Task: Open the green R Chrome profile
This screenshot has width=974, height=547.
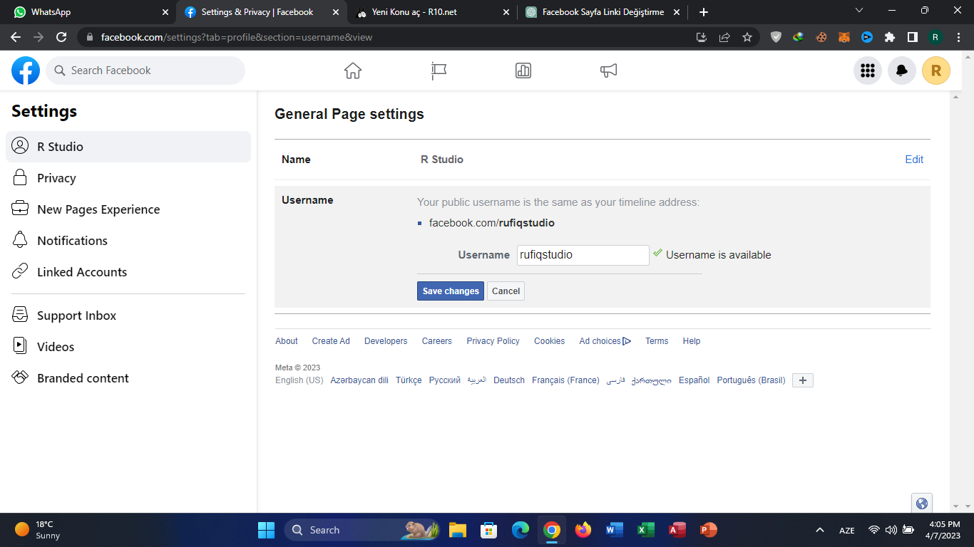Action: coord(935,37)
